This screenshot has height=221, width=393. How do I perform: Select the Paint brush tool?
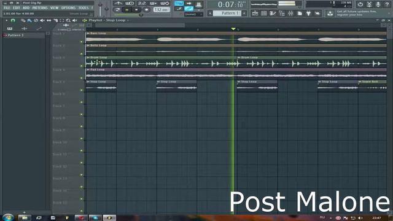tap(29, 20)
